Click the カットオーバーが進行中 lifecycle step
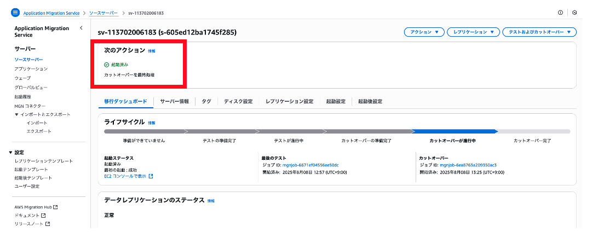The width and height of the screenshot is (592, 238). pyautogui.click(x=454, y=141)
